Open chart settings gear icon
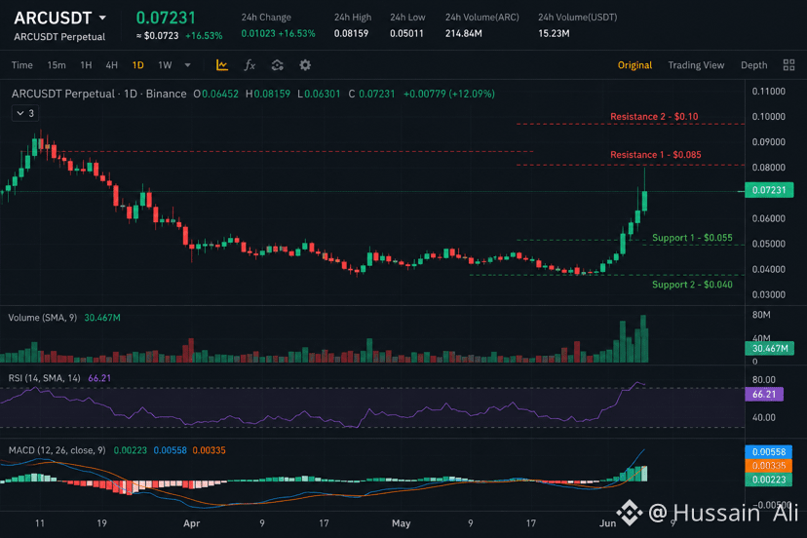807x538 pixels. pyautogui.click(x=305, y=65)
